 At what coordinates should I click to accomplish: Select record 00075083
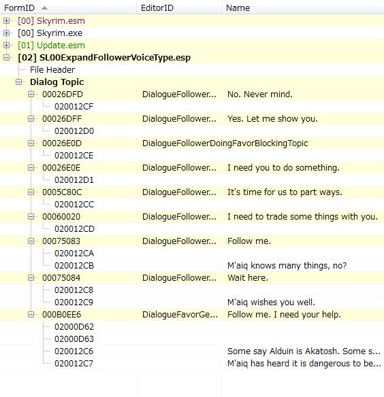[x=61, y=241]
